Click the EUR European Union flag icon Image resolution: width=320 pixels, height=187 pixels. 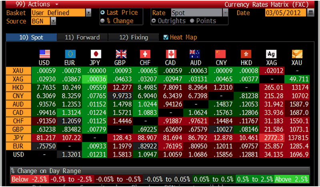70,54
